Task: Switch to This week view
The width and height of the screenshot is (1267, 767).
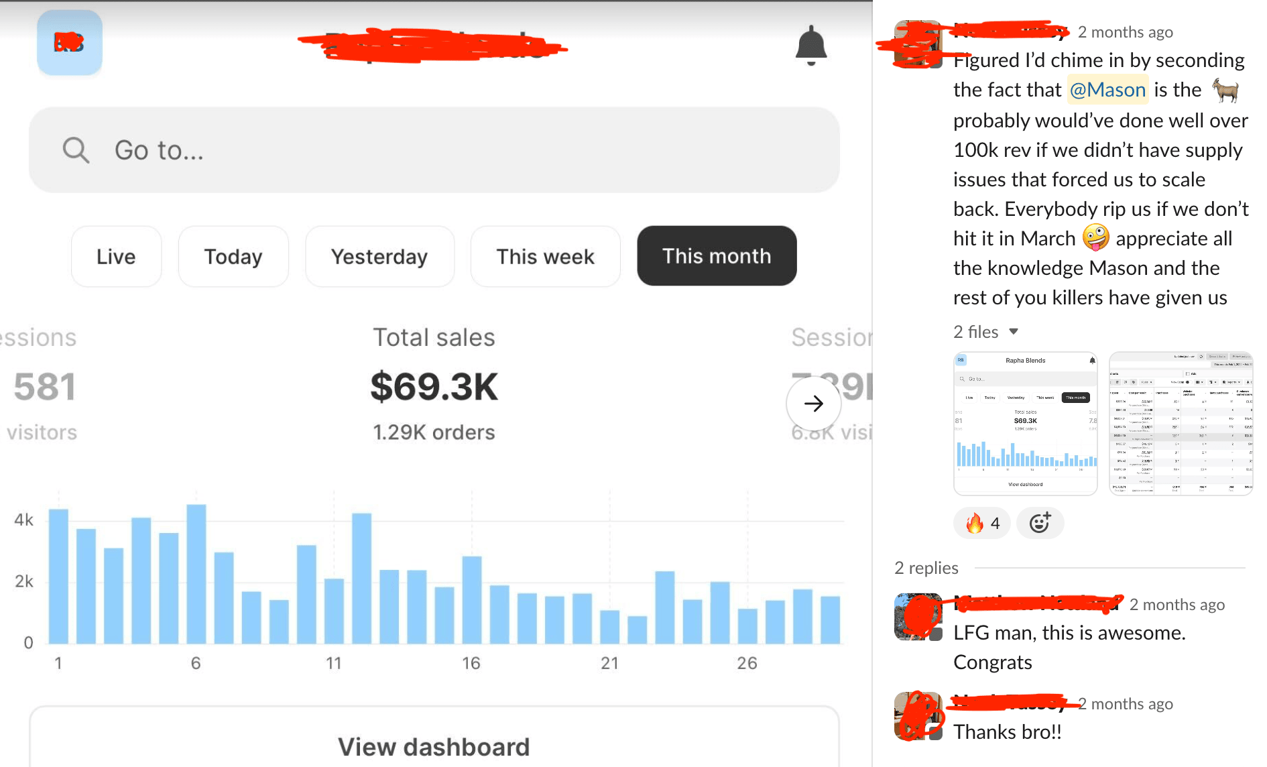Action: [545, 257]
